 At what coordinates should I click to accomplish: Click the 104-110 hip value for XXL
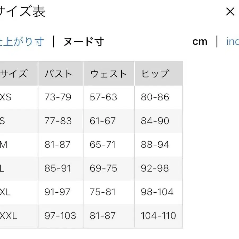(159, 216)
